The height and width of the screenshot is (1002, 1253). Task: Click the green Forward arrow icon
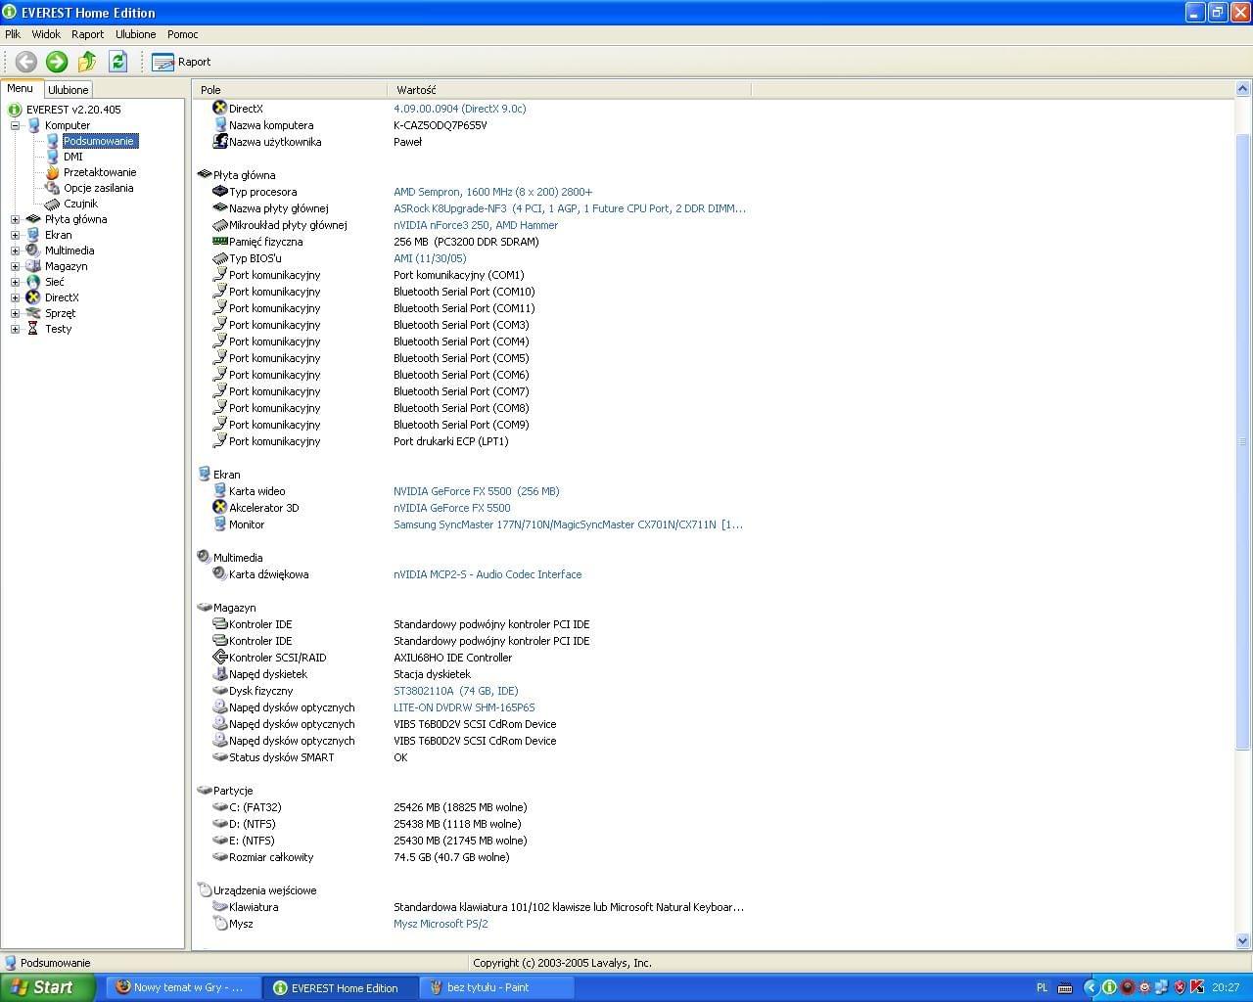tap(57, 62)
